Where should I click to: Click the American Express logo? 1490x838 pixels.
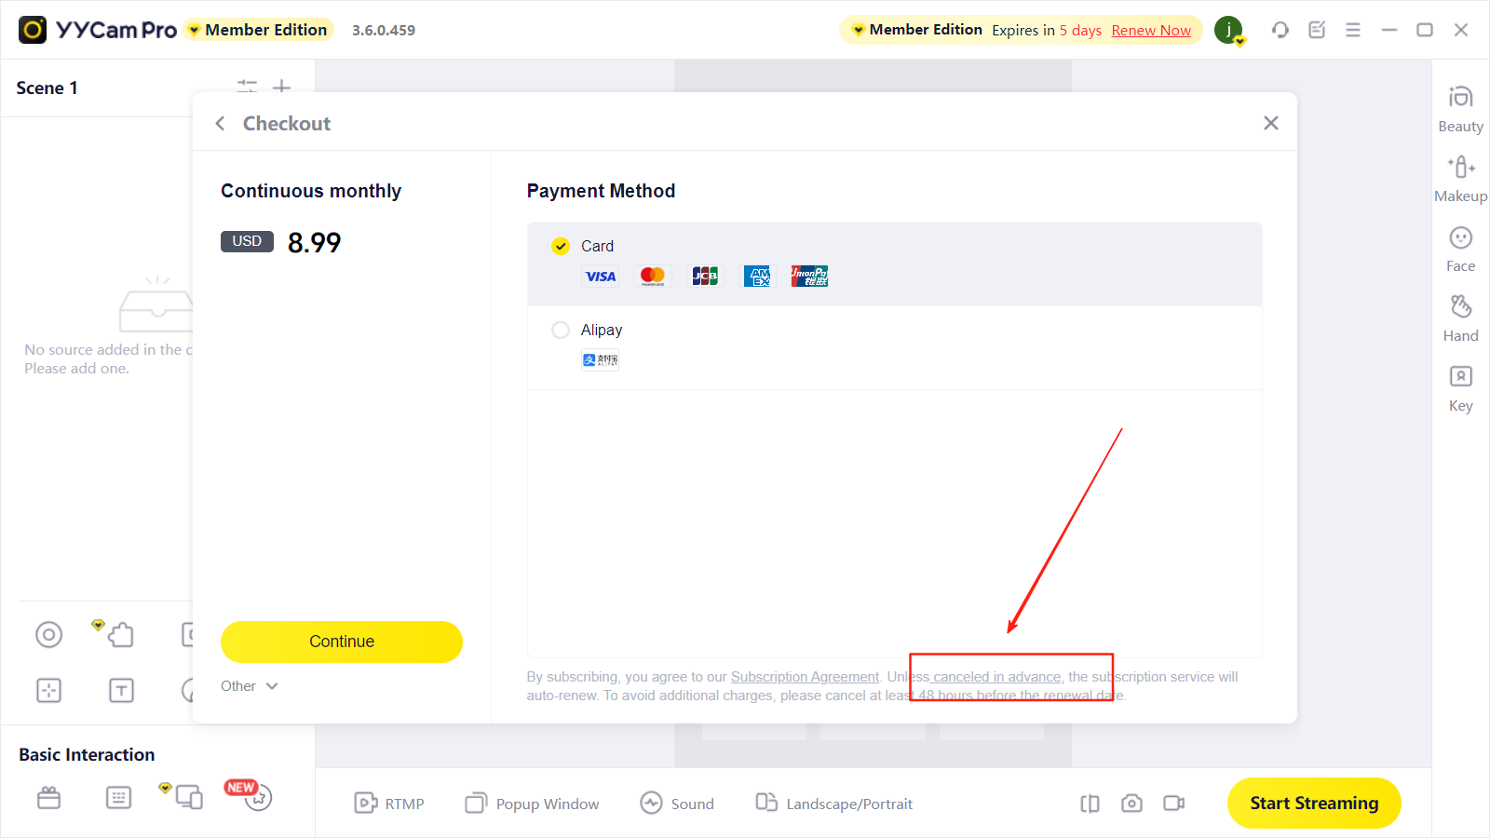click(757, 277)
